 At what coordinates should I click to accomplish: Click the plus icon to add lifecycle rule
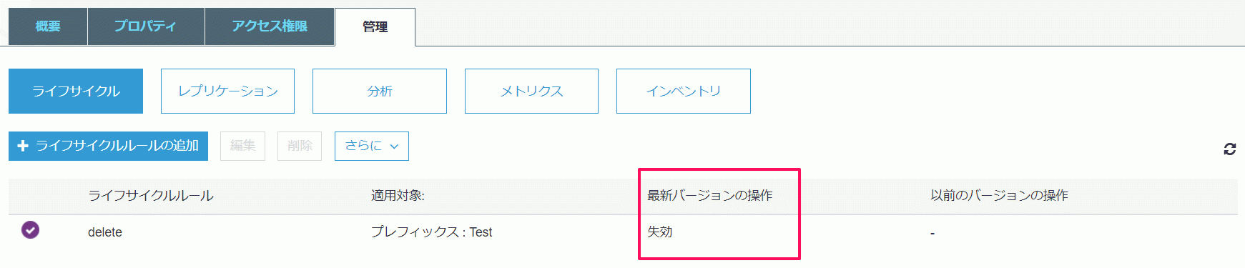[x=23, y=146]
